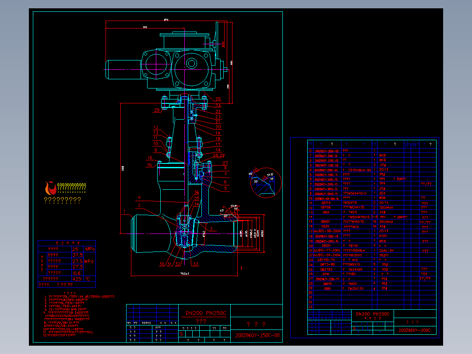Screen dimensions: 472x354
Task: Select part callout 30 below valve body
Action: (162, 264)
